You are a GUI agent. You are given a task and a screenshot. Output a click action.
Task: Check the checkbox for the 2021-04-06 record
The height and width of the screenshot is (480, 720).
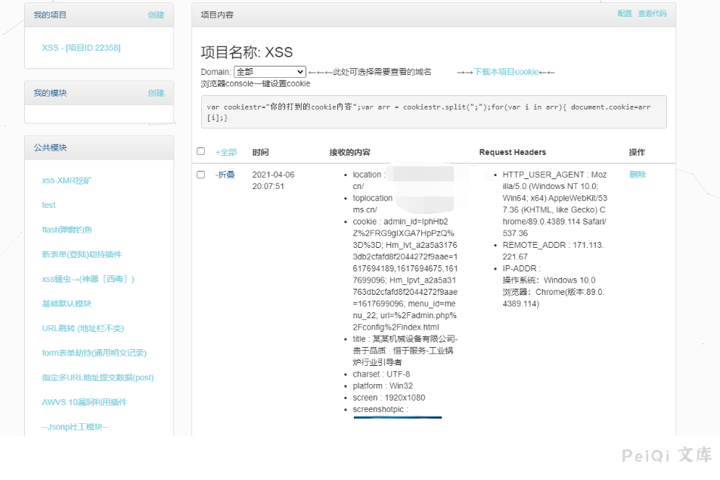click(200, 175)
